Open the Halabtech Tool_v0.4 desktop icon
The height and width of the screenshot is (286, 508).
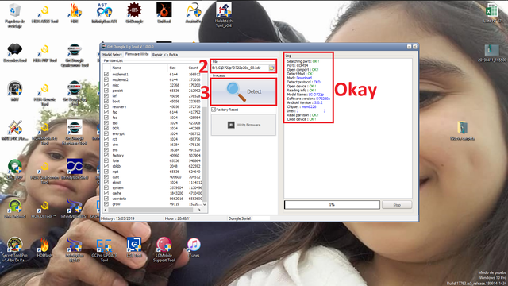(224, 15)
